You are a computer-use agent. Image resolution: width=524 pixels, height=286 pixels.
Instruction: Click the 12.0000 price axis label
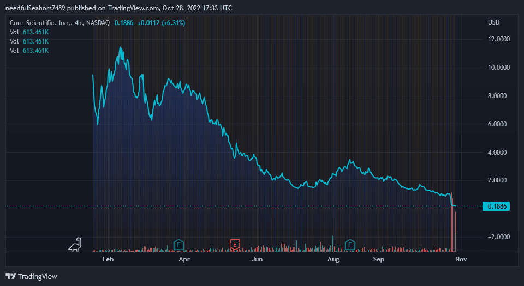[499, 39]
